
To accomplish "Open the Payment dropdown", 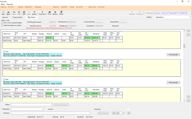I will pyautogui.click(x=190, y=13).
